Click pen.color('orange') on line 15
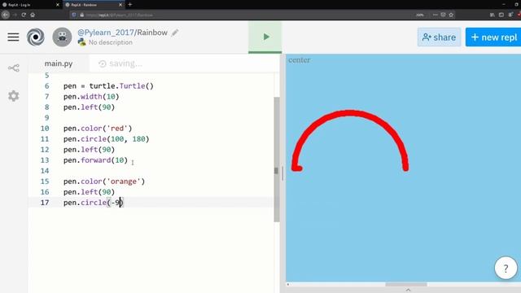Viewport: 521px width, 293px height. (x=104, y=181)
